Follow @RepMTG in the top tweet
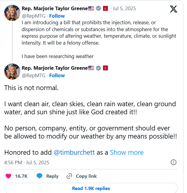This screenshot has width=187, height=193. [57, 16]
